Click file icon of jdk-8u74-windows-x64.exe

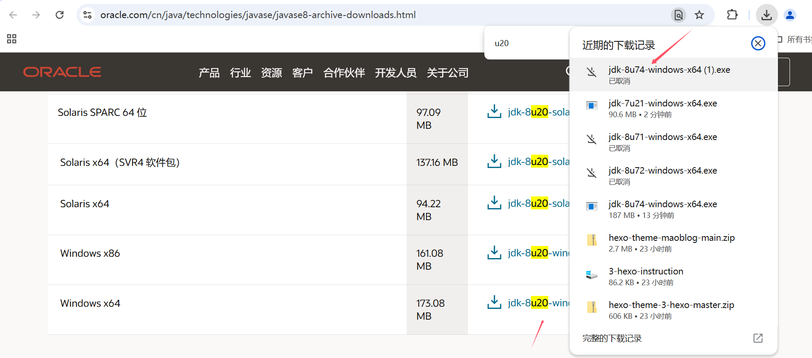coord(591,206)
